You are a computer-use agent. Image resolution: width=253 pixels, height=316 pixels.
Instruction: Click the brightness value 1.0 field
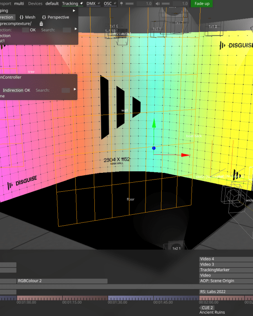click(145, 4)
